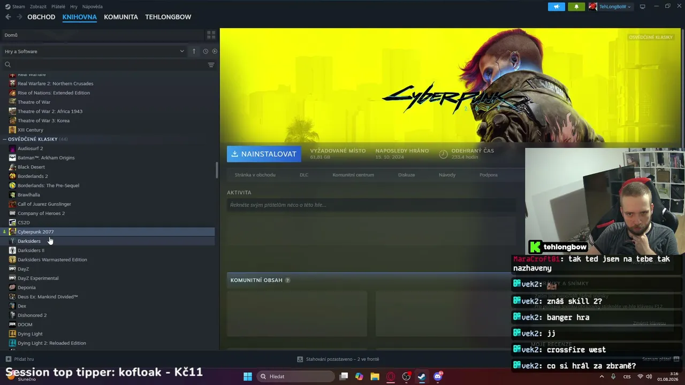This screenshot has height=385, width=685.
Task: Click the Deponia game icon
Action: (x=12, y=288)
